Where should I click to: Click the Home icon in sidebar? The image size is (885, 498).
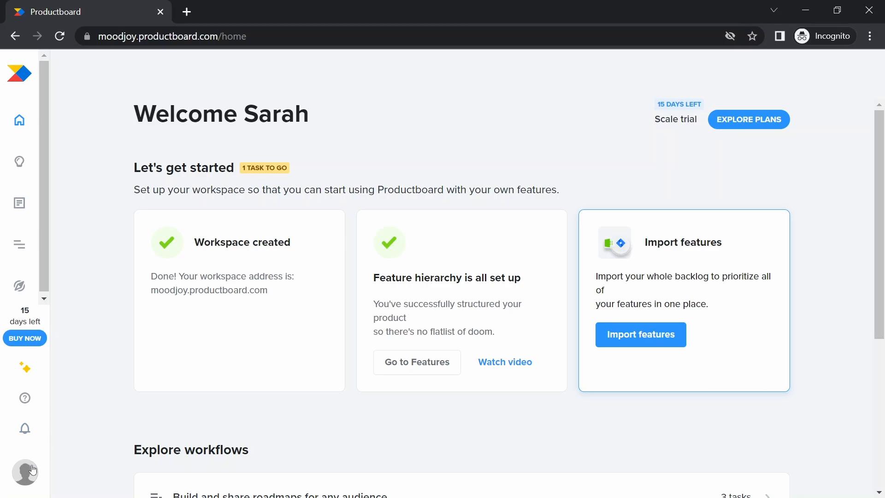[19, 120]
